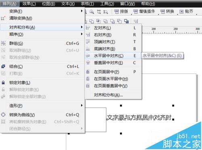
Task: Click the top-align icon beside 顶端对齐
Action: pyautogui.click(x=88, y=42)
